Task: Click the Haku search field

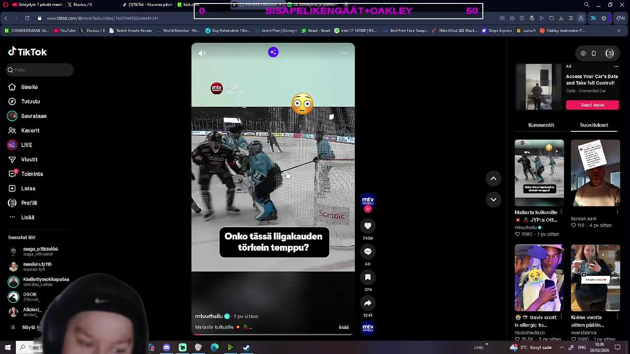Action: 39,70
